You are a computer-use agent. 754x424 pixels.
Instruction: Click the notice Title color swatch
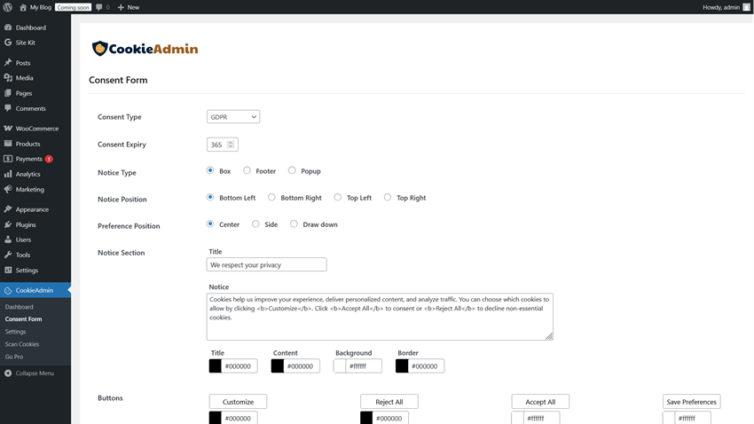pos(216,366)
